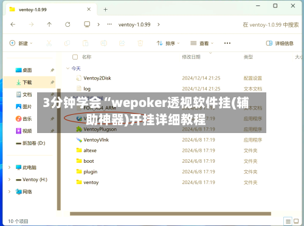Collapse the 今天 (Today) group

67,69
